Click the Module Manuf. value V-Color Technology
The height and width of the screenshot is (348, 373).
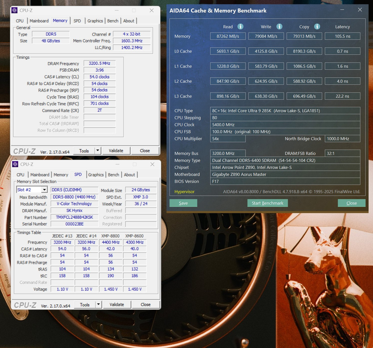(x=74, y=204)
